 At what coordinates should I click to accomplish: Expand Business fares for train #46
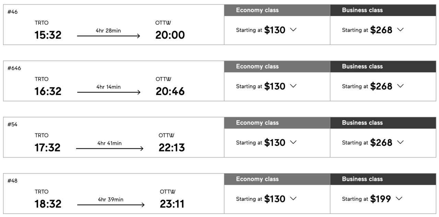click(x=400, y=30)
